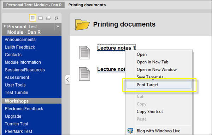Screen dimensions: 212x135
Task: Open the Announcements menu link
Action: click(20, 40)
